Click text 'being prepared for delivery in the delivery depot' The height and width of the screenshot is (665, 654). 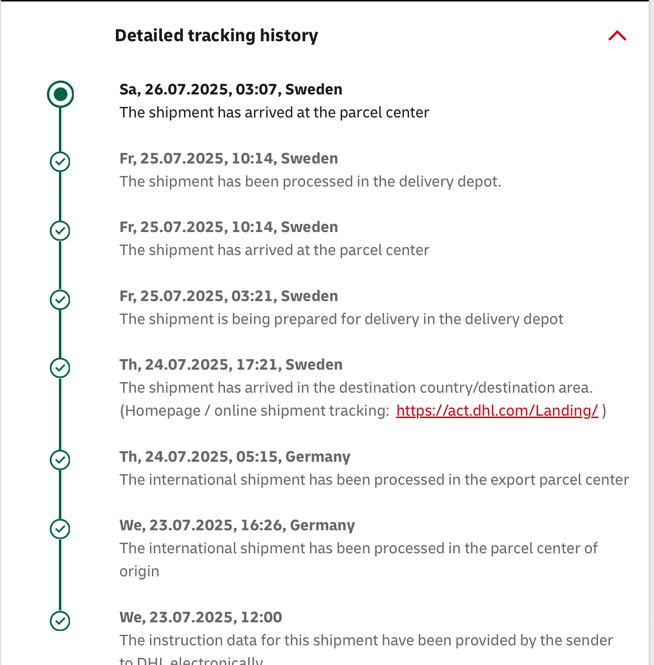click(x=397, y=319)
